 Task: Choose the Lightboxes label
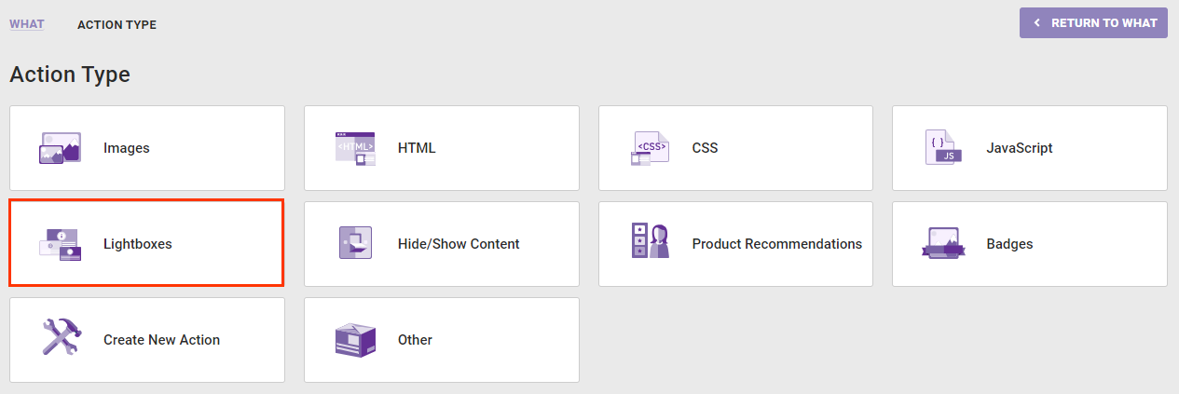pos(138,244)
